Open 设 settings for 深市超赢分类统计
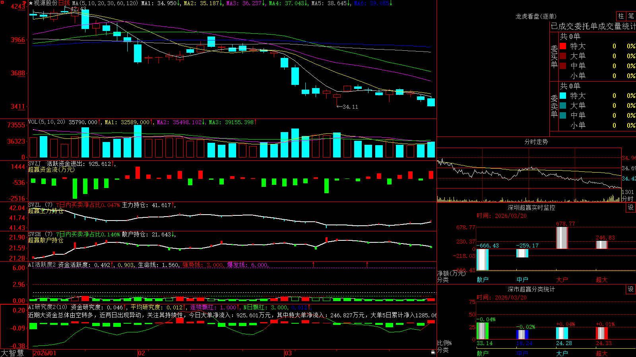 pos(631,289)
